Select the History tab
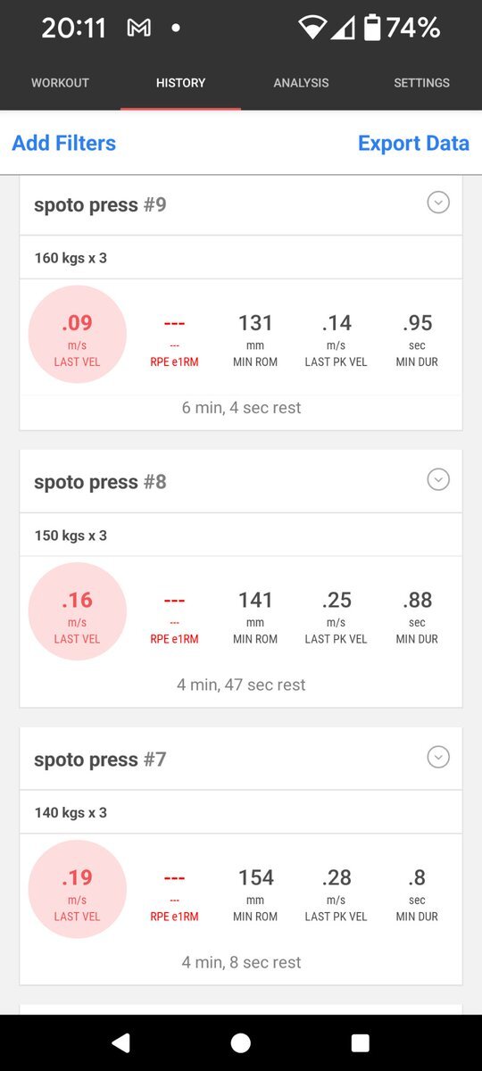 click(x=180, y=83)
